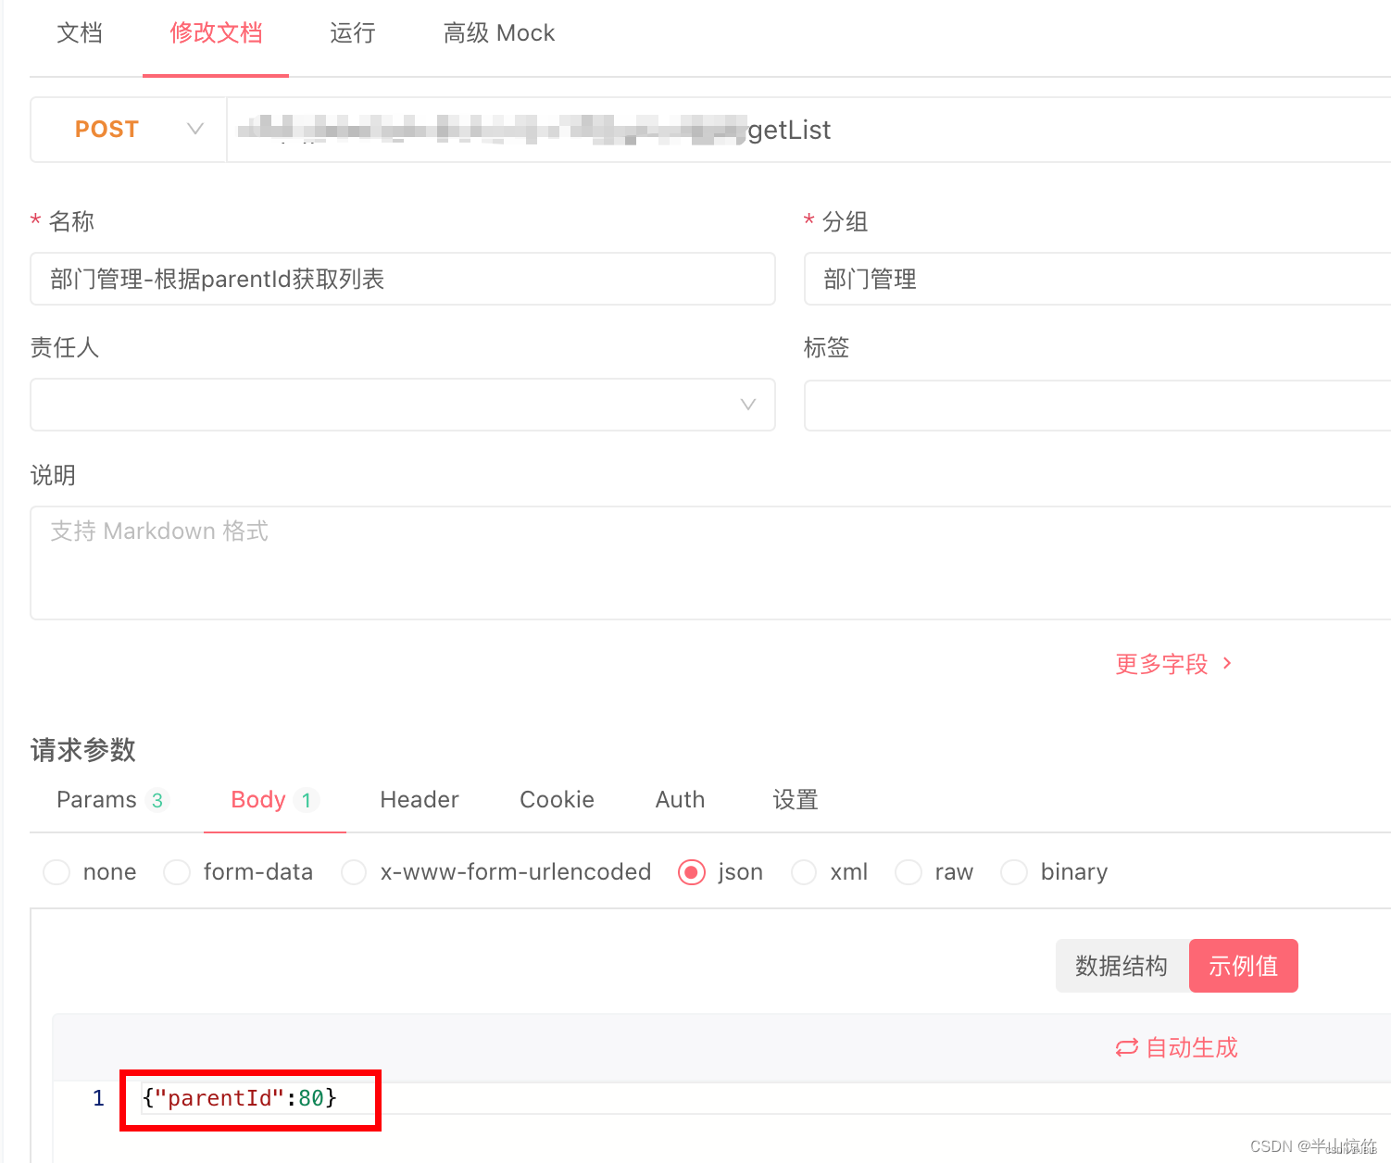The image size is (1391, 1163).
Task: Open the 高级 Mock tab
Action: click(x=498, y=32)
